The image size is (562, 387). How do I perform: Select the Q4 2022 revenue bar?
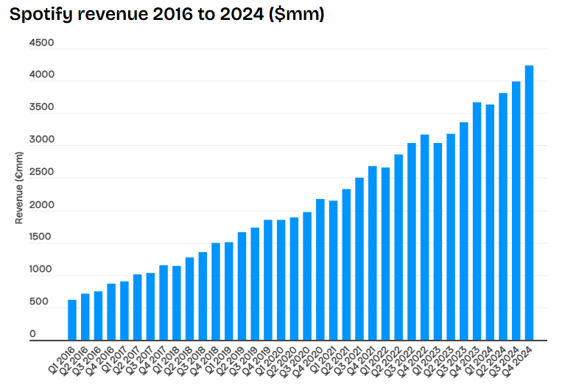pyautogui.click(x=425, y=237)
